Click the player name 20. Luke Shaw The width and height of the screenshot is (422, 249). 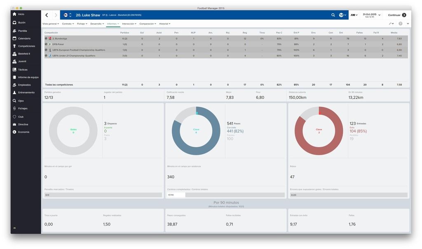[x=88, y=15]
